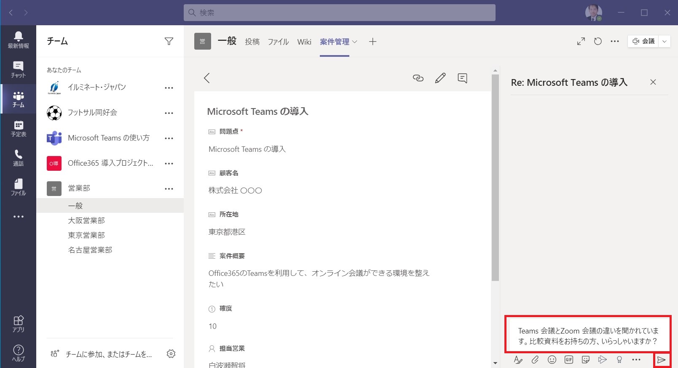Click the team filter funnel icon
The image size is (678, 368).
click(169, 41)
